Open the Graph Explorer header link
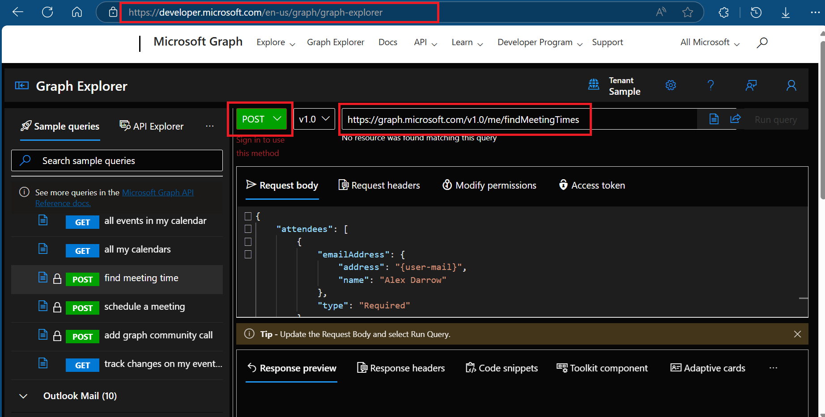This screenshot has width=825, height=417. [x=336, y=42]
